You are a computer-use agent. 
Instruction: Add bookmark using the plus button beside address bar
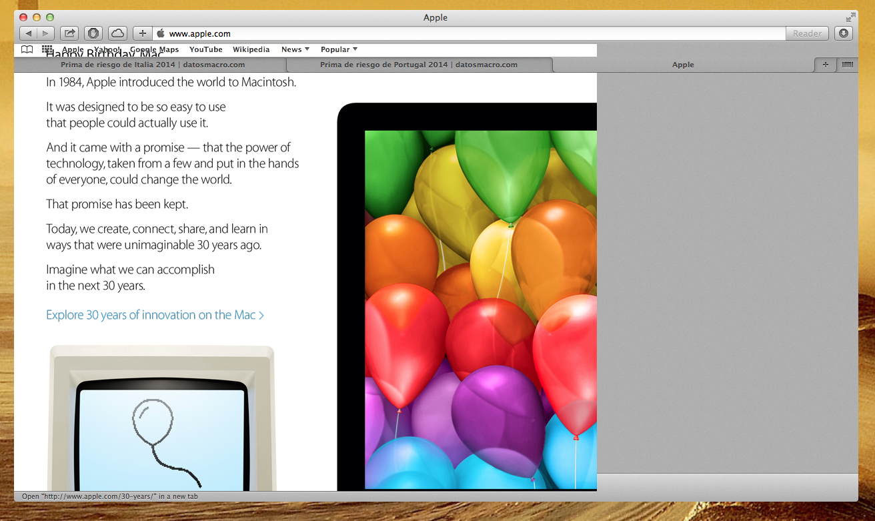point(142,33)
